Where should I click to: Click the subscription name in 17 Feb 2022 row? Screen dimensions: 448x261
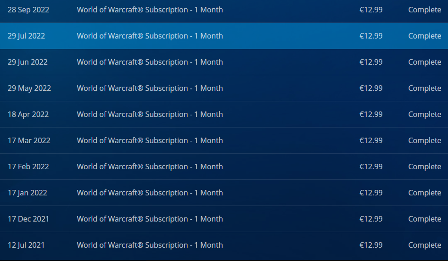coord(150,167)
